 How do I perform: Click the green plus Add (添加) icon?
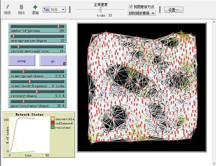click(x=35, y=7)
